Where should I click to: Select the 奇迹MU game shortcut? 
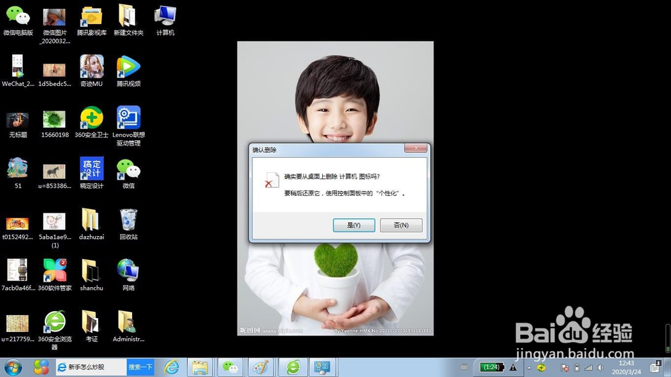click(91, 71)
